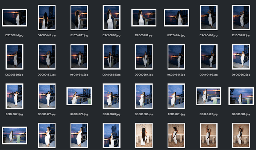
Task: Select the DSC00675.jpg landscape thumbnail
Action: [x=79, y=96]
